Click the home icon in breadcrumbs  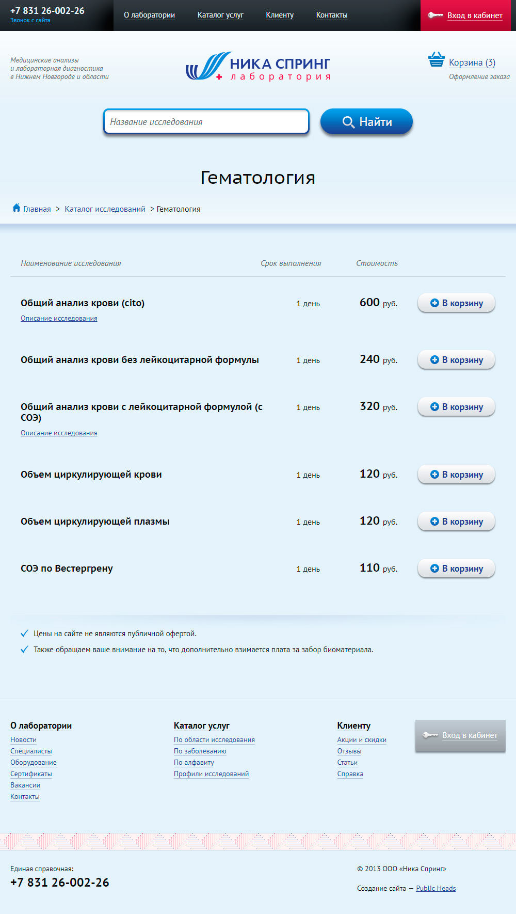(17, 208)
